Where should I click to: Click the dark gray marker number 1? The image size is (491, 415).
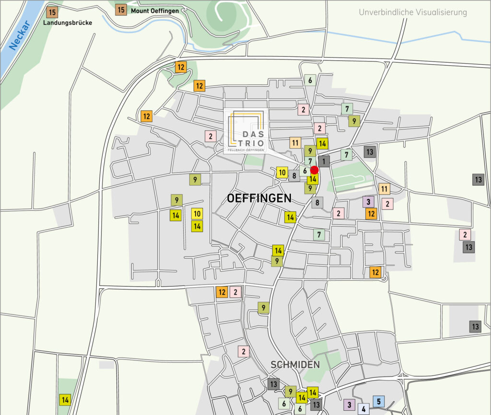pyautogui.click(x=324, y=161)
